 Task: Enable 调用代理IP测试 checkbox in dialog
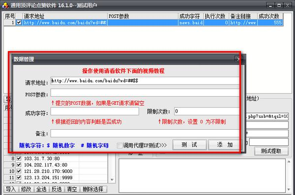pos(119,145)
